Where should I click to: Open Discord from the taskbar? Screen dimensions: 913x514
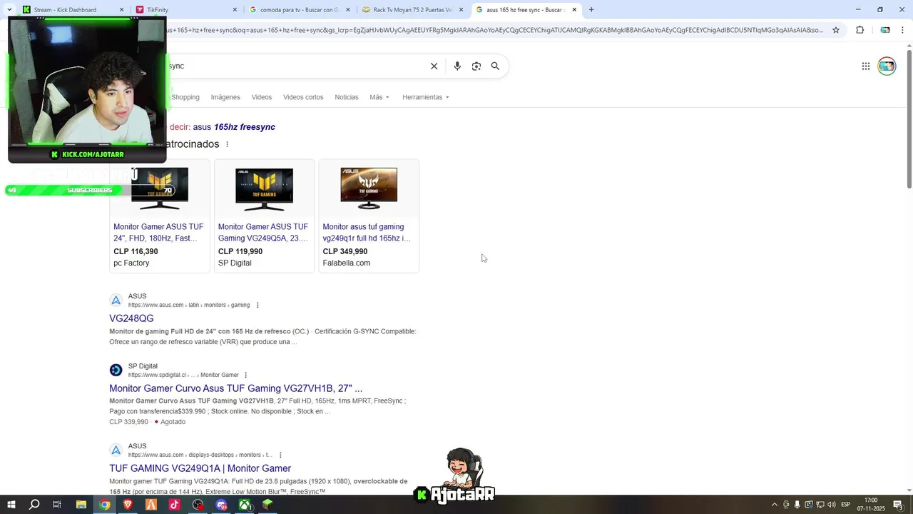(x=221, y=505)
